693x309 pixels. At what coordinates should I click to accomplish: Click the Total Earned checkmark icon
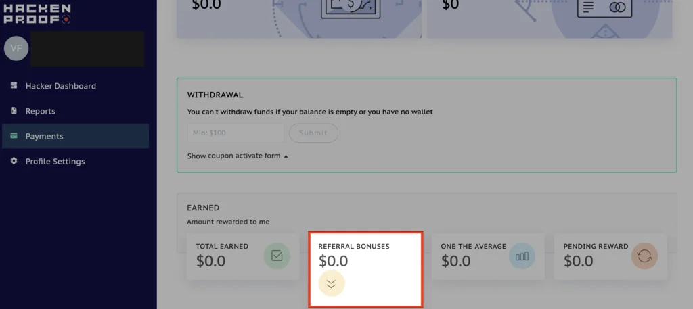click(277, 256)
